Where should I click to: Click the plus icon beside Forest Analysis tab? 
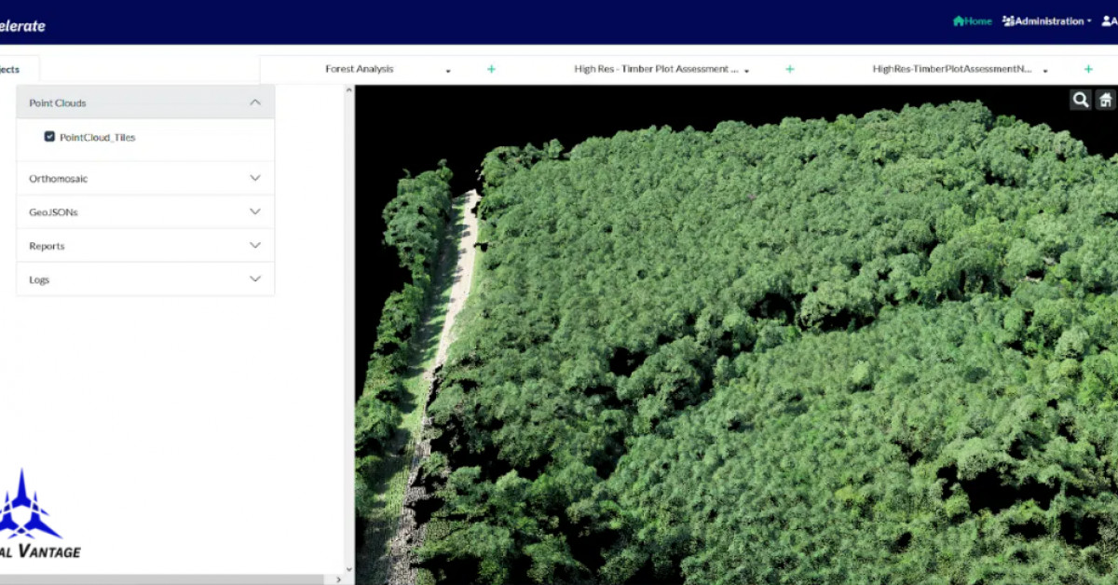click(491, 68)
